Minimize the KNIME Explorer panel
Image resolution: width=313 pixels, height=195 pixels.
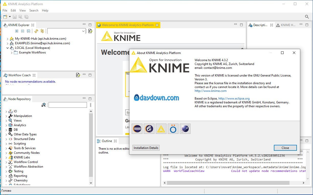(84, 25)
